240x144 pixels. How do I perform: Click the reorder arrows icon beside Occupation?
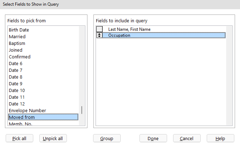(99, 35)
